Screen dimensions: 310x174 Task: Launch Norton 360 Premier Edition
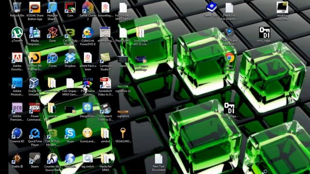click(x=35, y=58)
